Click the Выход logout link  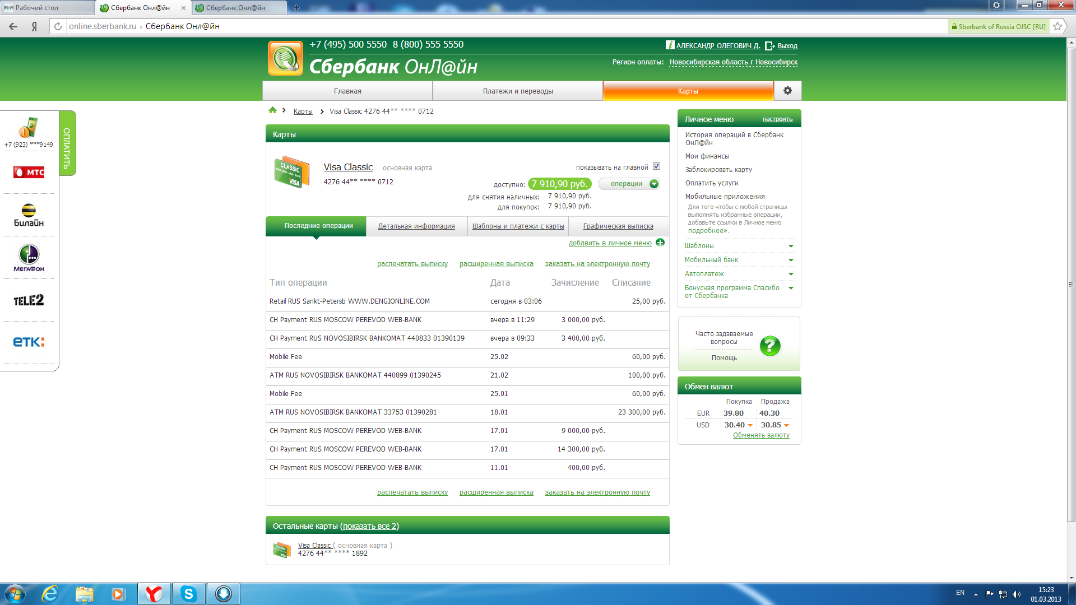tap(787, 46)
